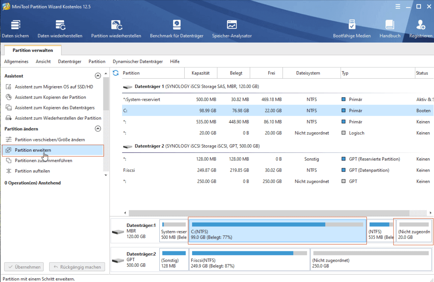Refresh the partition list via the refresh icon
The height and width of the screenshot is (282, 434).
coord(116,73)
